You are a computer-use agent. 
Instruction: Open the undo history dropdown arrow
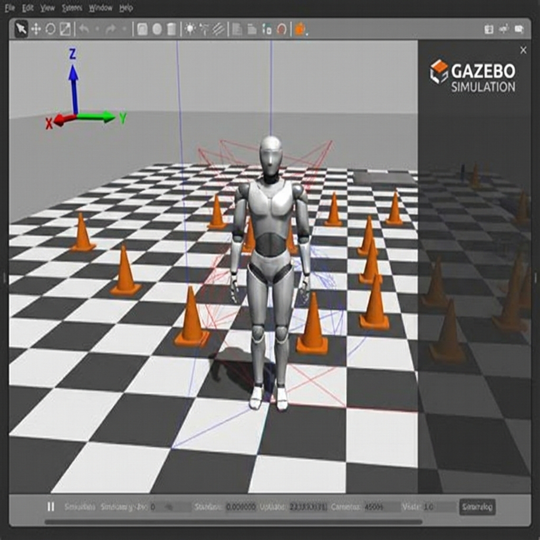click(x=97, y=30)
